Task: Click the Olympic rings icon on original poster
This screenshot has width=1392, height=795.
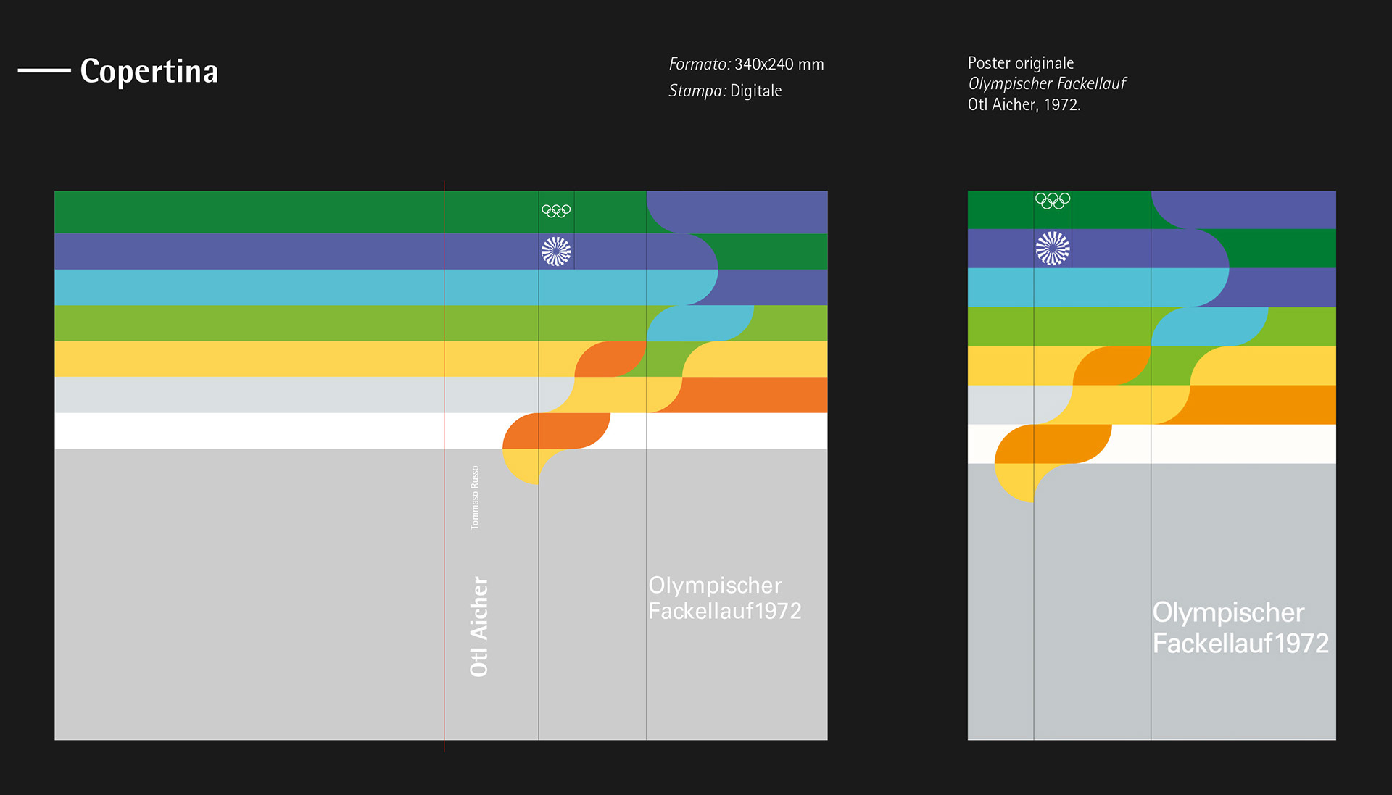Action: coord(1053,201)
